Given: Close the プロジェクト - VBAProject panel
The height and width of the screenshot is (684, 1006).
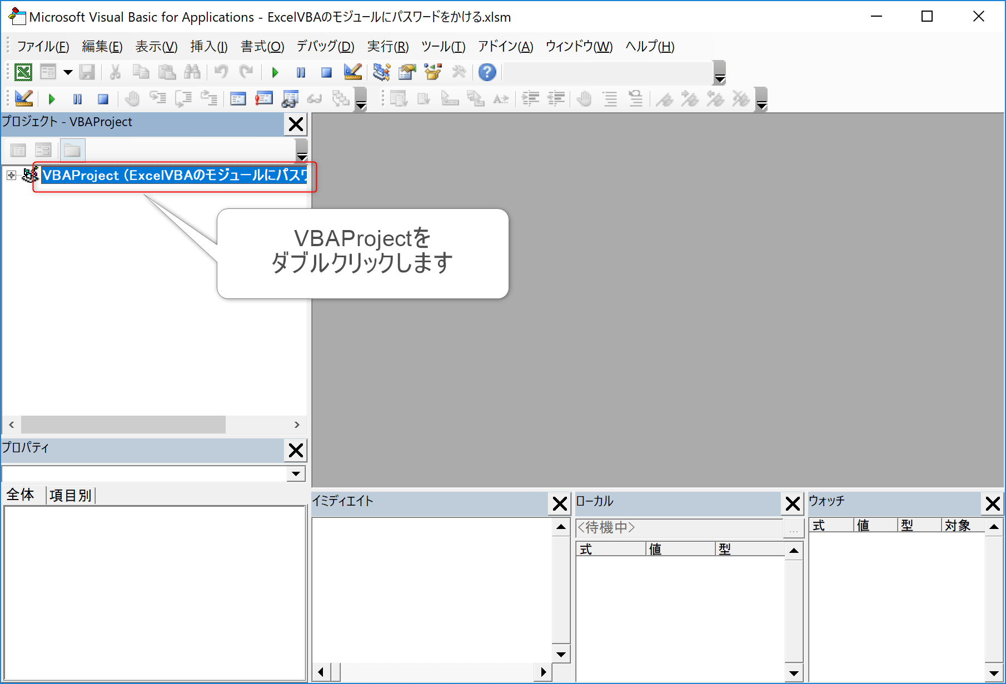Looking at the screenshot, I should point(296,124).
